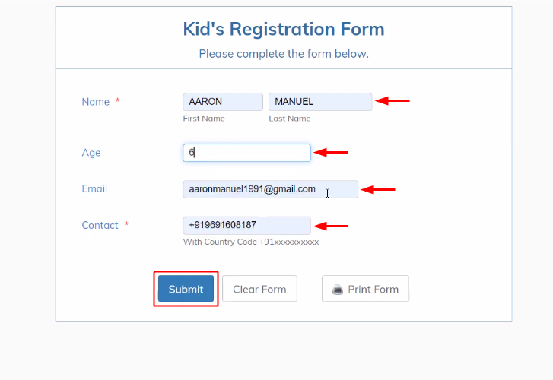
Task: Click the red arrow next to Email field
Action: (378, 189)
